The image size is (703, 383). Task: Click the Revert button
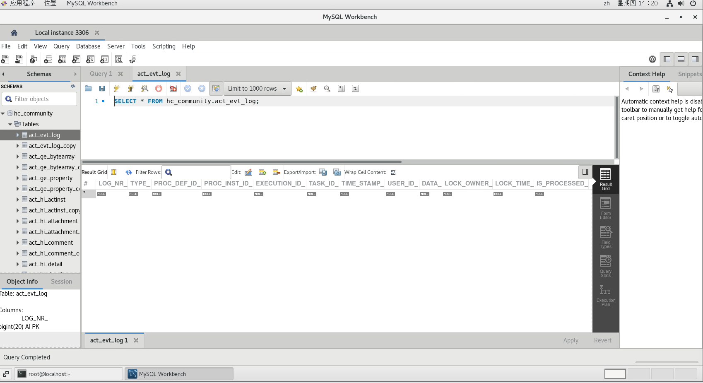tap(602, 340)
